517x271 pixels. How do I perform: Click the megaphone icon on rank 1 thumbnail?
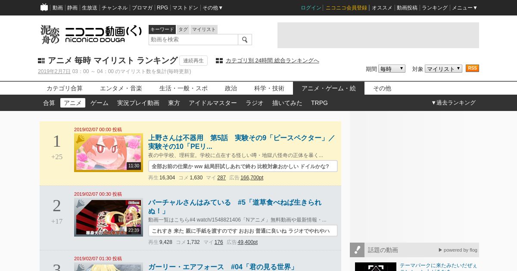point(80,139)
